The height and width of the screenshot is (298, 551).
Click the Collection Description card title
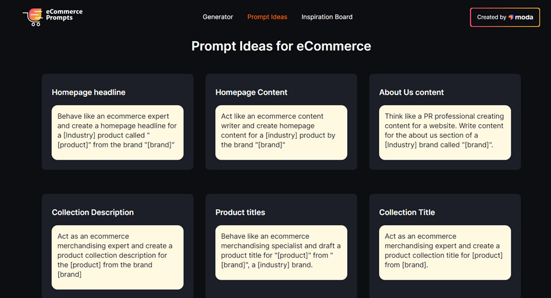tap(93, 212)
